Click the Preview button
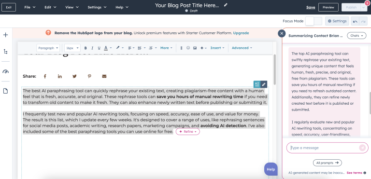Screen dimensions: 371x179 pos(328,7)
